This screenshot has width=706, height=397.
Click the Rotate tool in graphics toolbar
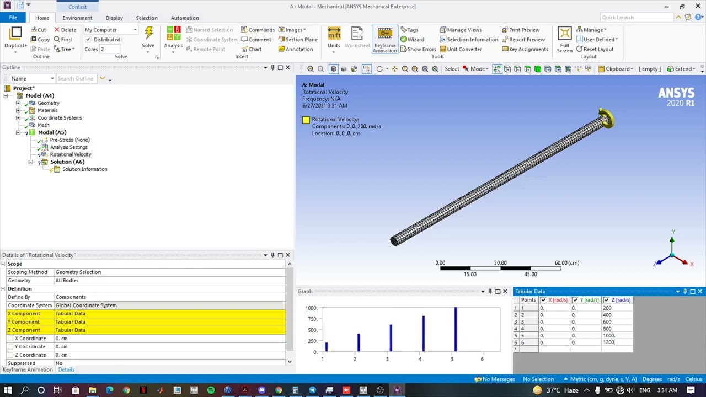[379, 69]
